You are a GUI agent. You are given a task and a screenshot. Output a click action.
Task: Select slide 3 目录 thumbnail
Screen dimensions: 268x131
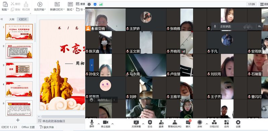pos(19,70)
